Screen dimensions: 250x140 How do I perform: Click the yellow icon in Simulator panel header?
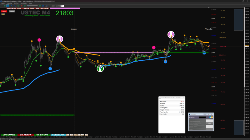212,117
